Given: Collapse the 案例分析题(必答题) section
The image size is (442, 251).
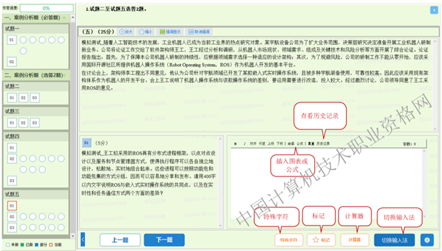Looking at the screenshot, I should pos(65,18).
